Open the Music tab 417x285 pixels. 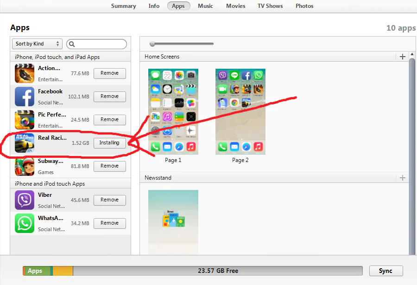click(x=205, y=6)
